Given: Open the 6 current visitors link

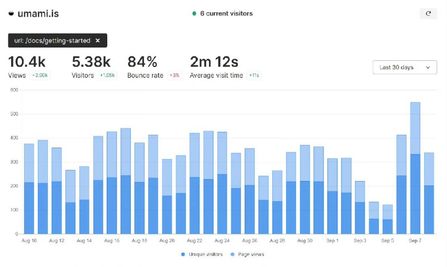Looking at the screenshot, I should coord(226,13).
